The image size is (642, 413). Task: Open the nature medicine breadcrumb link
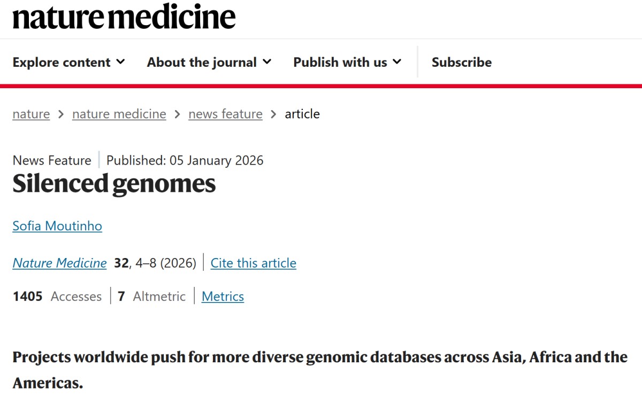[119, 114]
